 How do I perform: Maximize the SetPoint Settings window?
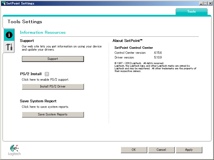point(206,3)
